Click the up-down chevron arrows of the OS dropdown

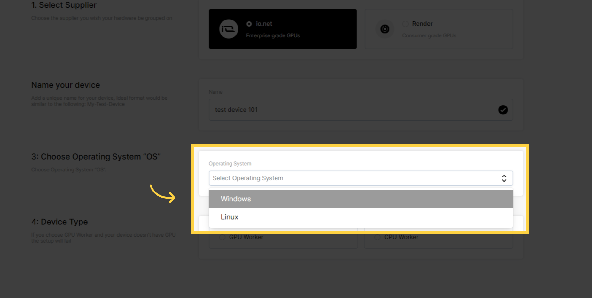pos(504,178)
